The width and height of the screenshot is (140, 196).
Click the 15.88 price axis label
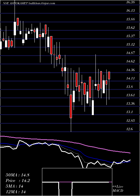(x=130, y=19)
